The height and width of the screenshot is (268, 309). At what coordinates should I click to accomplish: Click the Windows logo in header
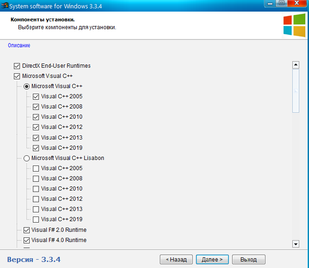tap(294, 25)
